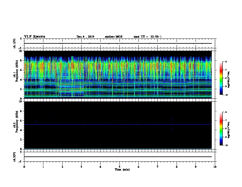Click the "-10" label on ch.2 colorbar

coord(226,145)
